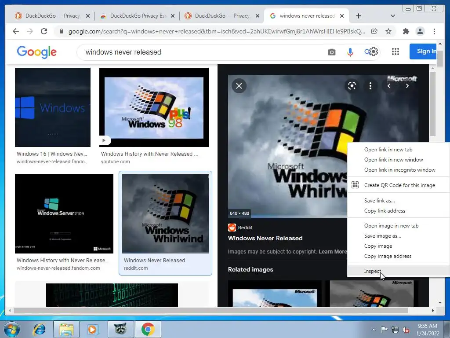Image resolution: width=450 pixels, height=338 pixels.
Task: Expand the tab search chevron
Action: 393,16
